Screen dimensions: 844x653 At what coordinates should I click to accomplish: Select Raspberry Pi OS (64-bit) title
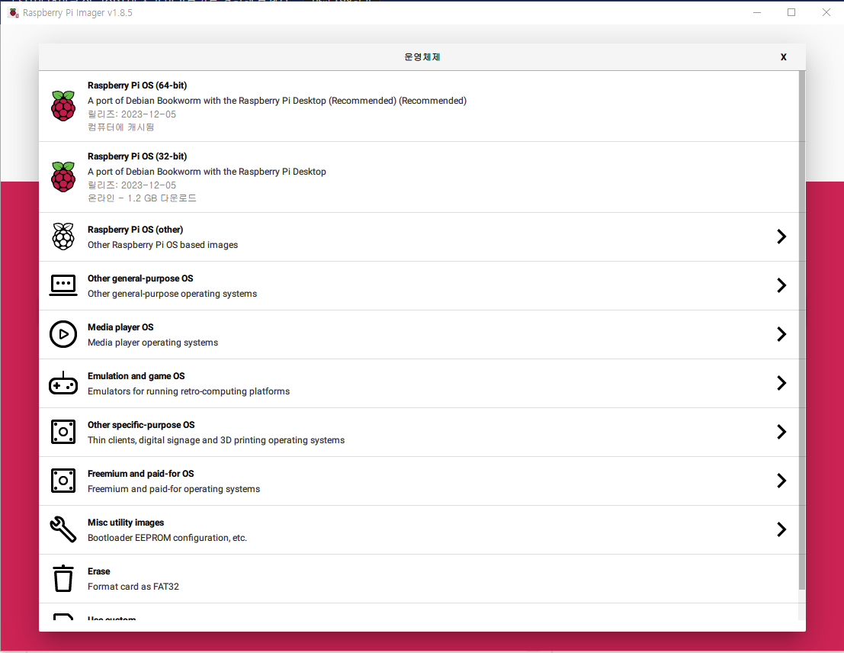tap(137, 85)
